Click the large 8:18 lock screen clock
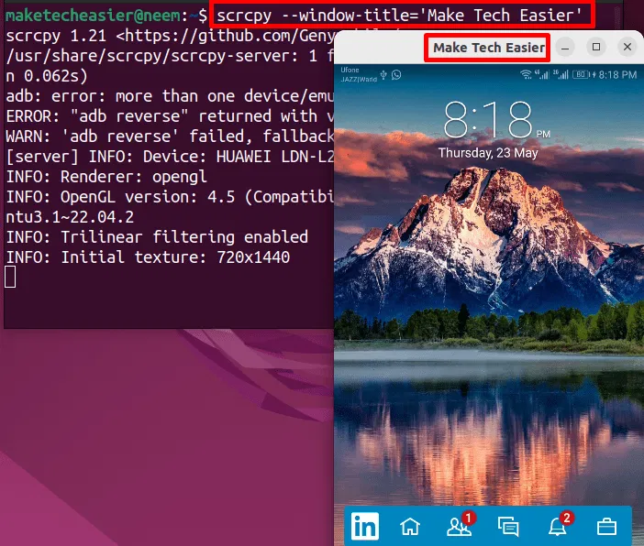The width and height of the screenshot is (644, 546). (489, 119)
